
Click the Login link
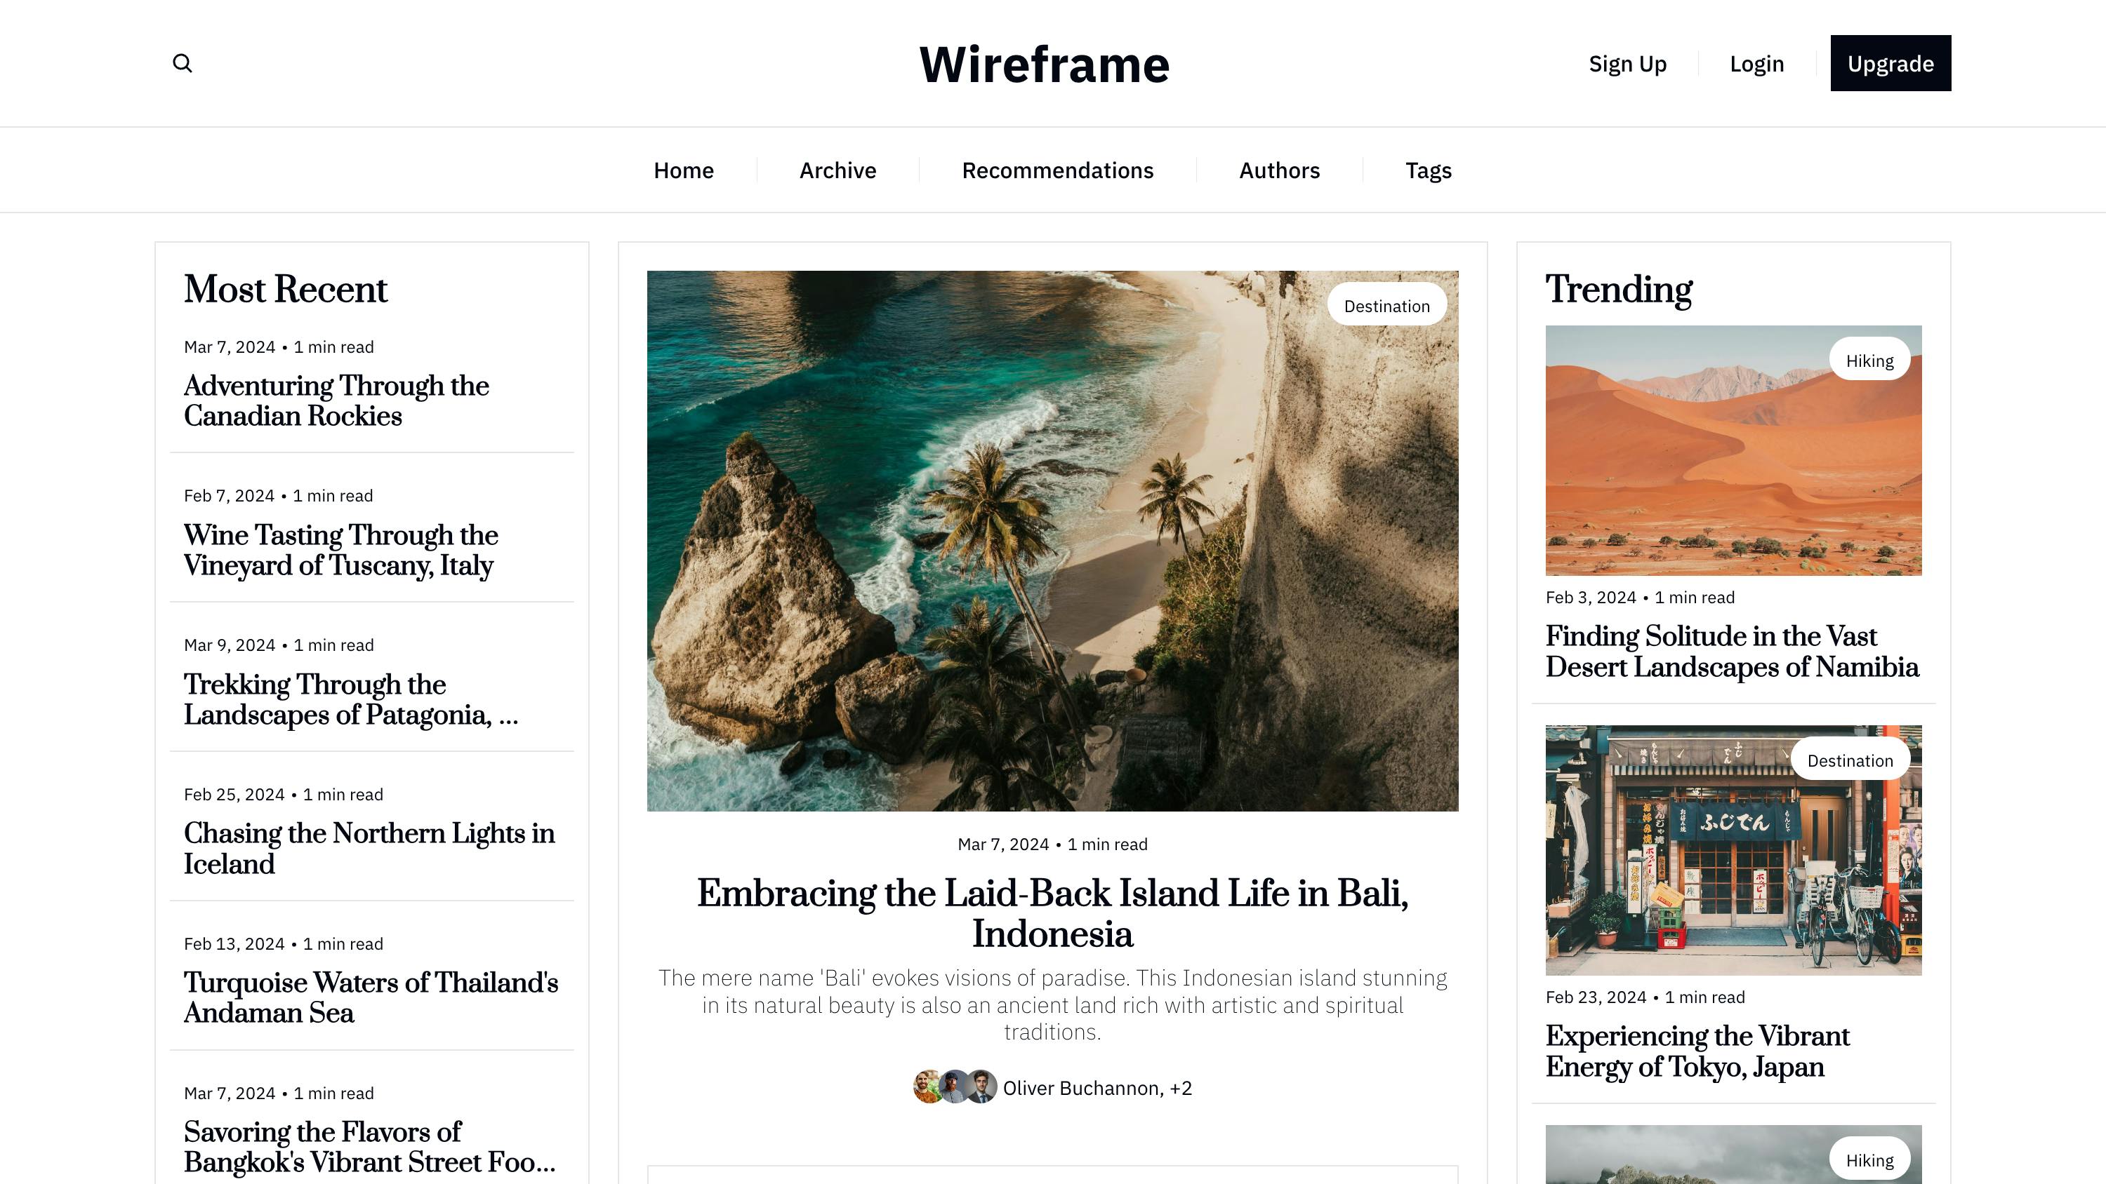click(x=1757, y=63)
